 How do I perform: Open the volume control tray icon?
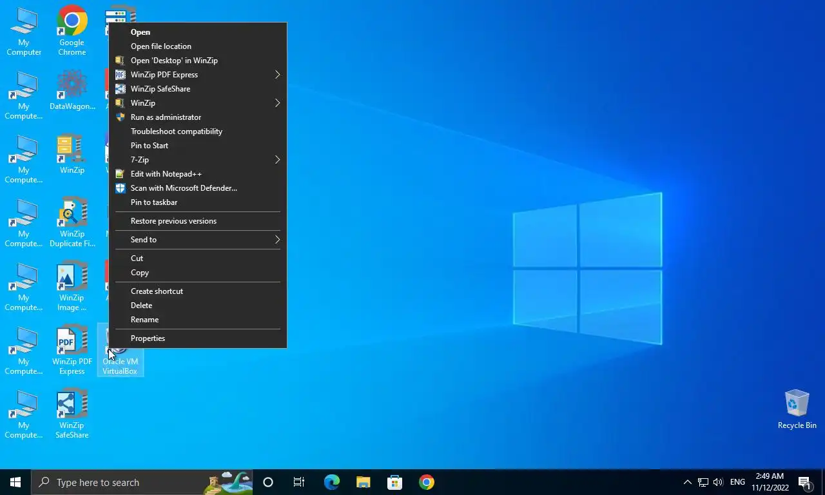pos(718,482)
